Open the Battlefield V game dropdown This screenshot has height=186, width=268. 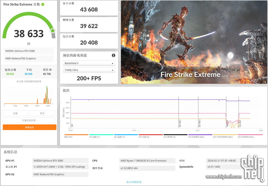click(x=89, y=63)
